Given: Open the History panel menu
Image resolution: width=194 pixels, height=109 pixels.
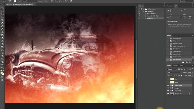Looking at the screenshot, I should (x=192, y=35).
